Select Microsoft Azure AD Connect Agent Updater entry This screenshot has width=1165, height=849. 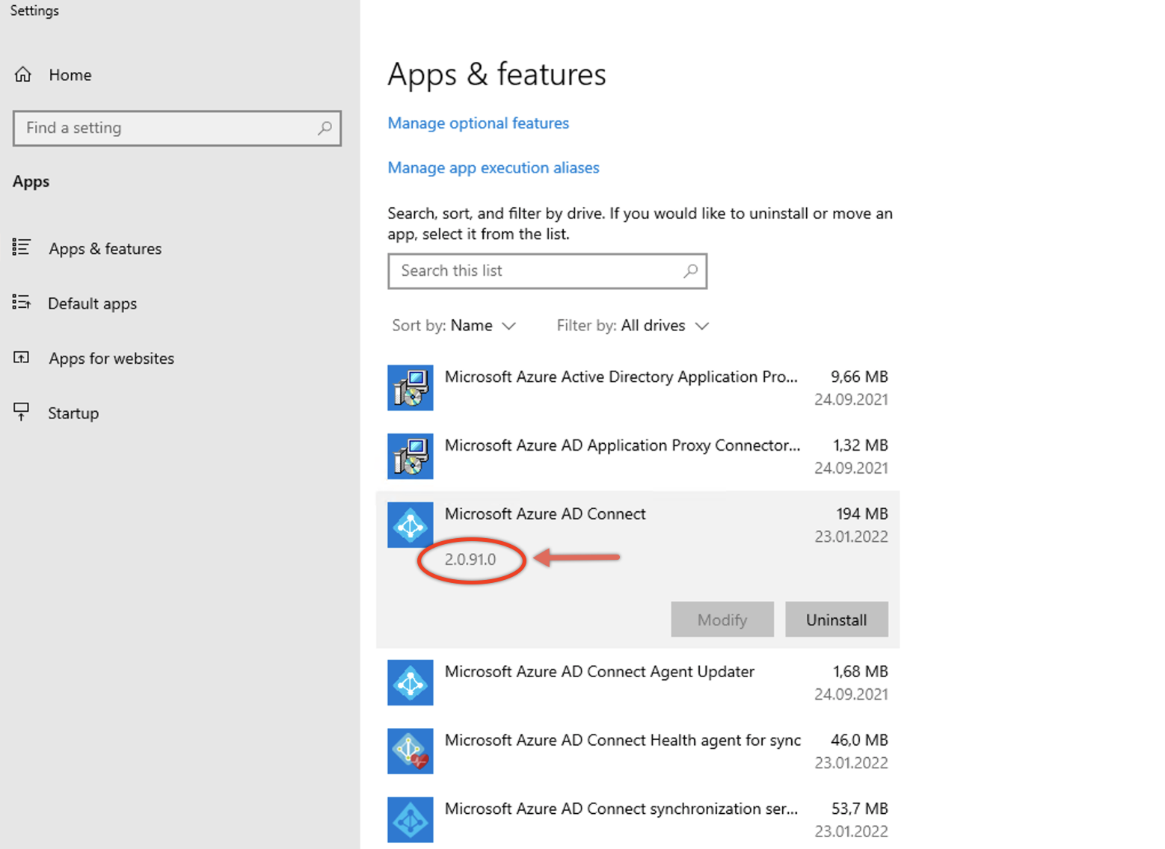(x=638, y=682)
